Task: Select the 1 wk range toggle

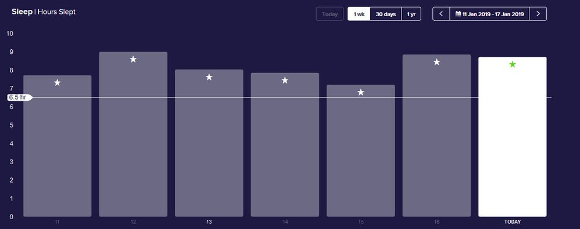Action: tap(359, 14)
